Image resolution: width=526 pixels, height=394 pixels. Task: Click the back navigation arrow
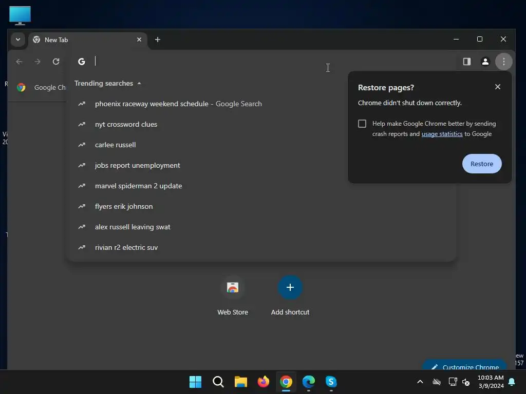(x=19, y=62)
